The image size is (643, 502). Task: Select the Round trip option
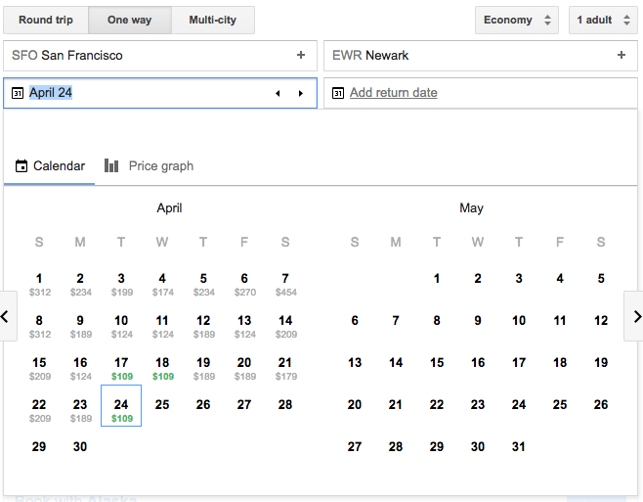tap(46, 20)
